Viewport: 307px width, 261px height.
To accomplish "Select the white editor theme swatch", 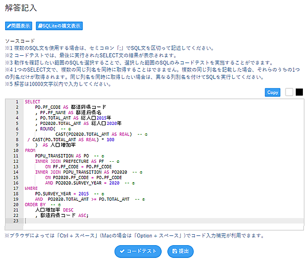I will [290, 92].
